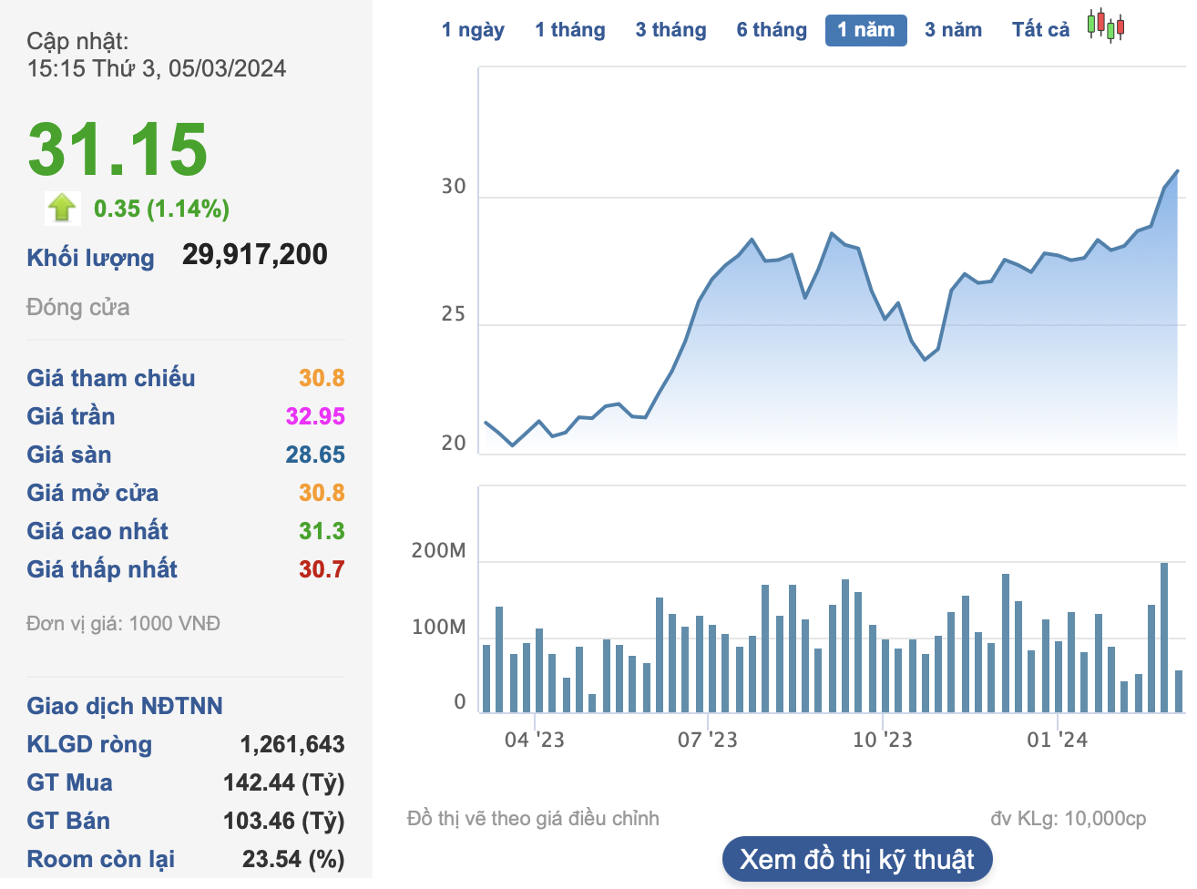Click the 10 '23 x-axis date label

883,740
